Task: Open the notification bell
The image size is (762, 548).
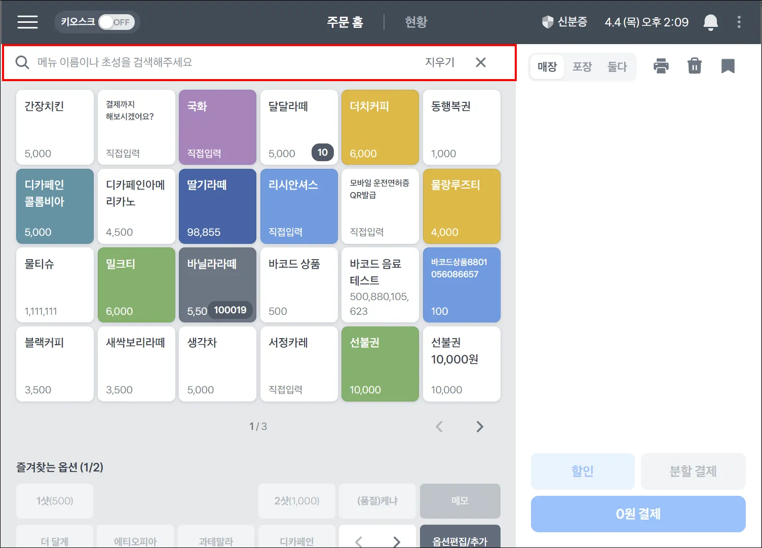Action: tap(711, 22)
